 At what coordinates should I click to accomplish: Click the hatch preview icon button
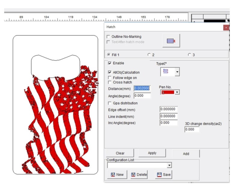pyautogui.click(x=171, y=40)
